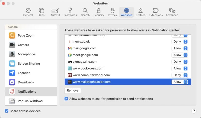Select the inews.co.uk row text
The height and width of the screenshot is (118, 201).
[81, 42]
